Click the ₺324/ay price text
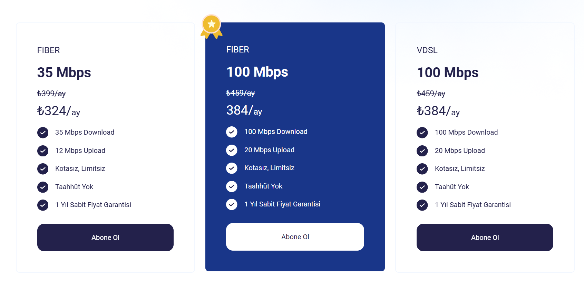The width and height of the screenshot is (584, 281). coord(59,111)
